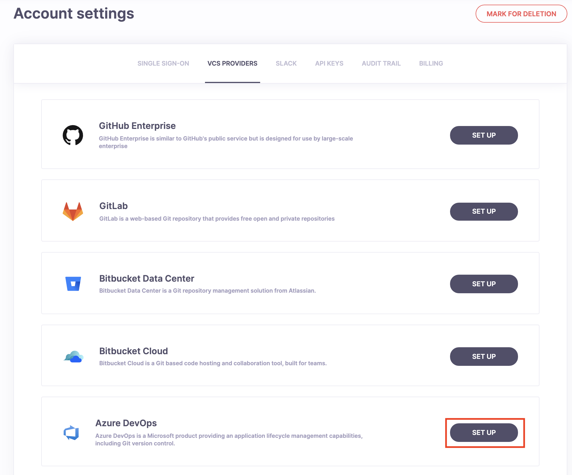
Task: Click the Account settings heading
Action: click(x=74, y=13)
